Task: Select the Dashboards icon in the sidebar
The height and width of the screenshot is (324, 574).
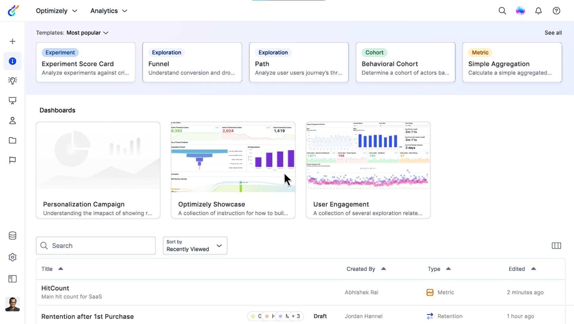Action: (12, 61)
